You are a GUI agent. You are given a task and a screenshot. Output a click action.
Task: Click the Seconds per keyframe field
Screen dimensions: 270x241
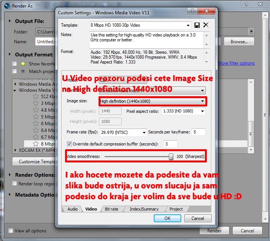click(x=199, y=132)
